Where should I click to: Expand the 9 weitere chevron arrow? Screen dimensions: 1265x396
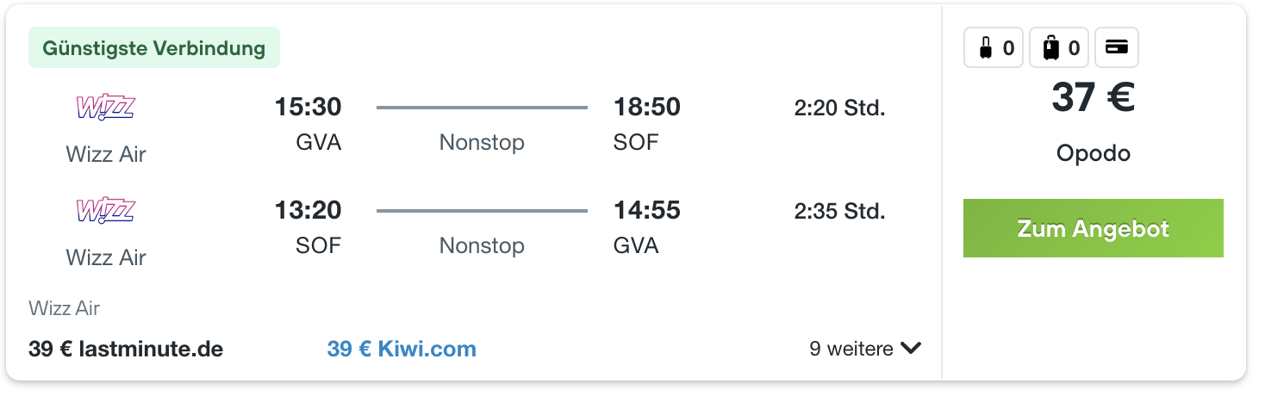(911, 349)
